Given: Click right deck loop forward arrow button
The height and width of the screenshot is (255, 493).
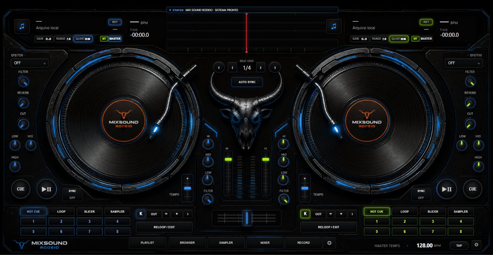Looking at the screenshot, I should (352, 214).
